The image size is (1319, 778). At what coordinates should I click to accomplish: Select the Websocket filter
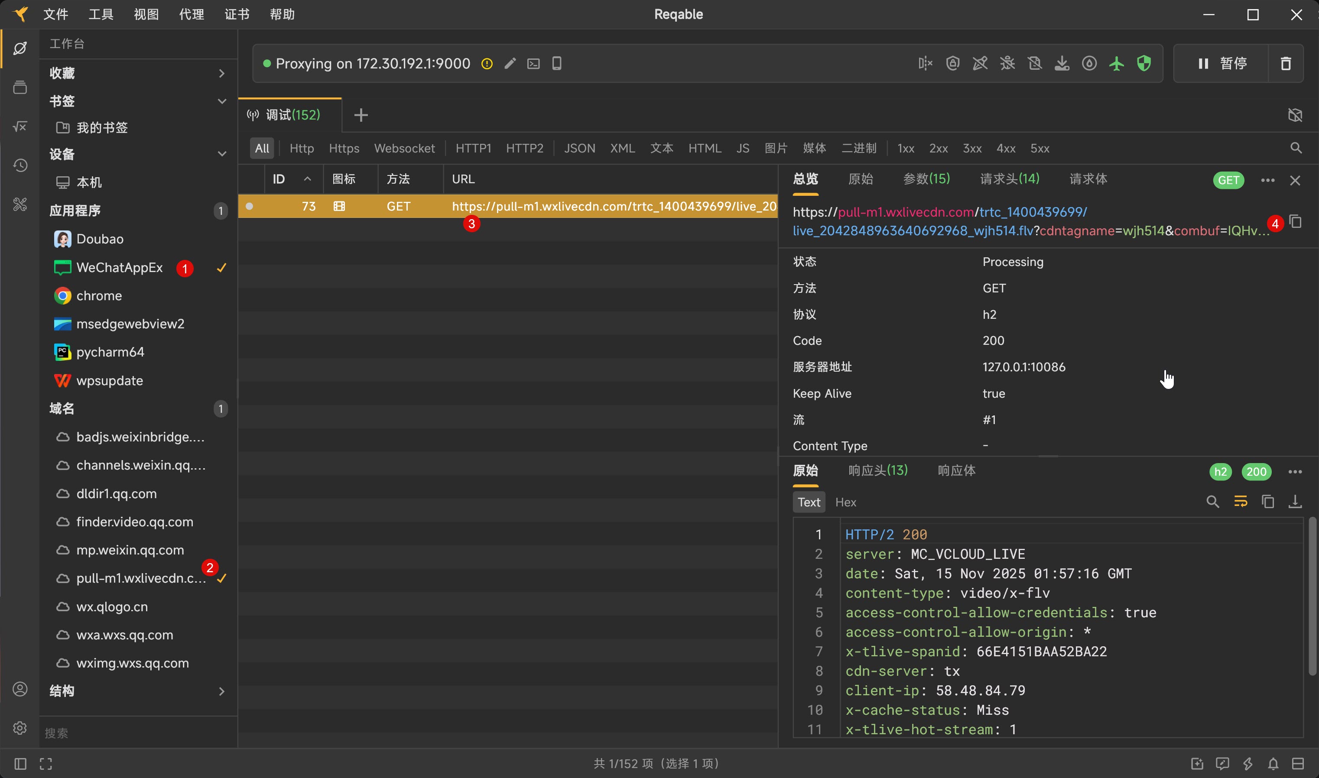404,148
